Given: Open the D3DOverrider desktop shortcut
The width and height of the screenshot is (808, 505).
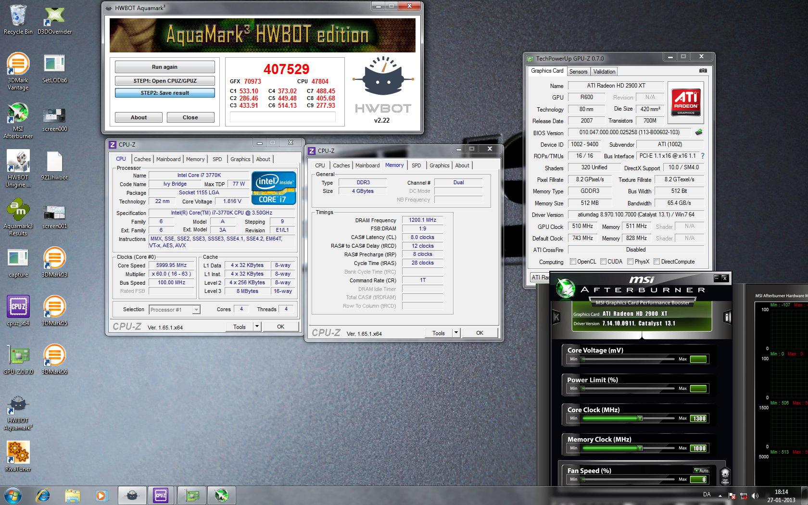Looking at the screenshot, I should pos(54,20).
